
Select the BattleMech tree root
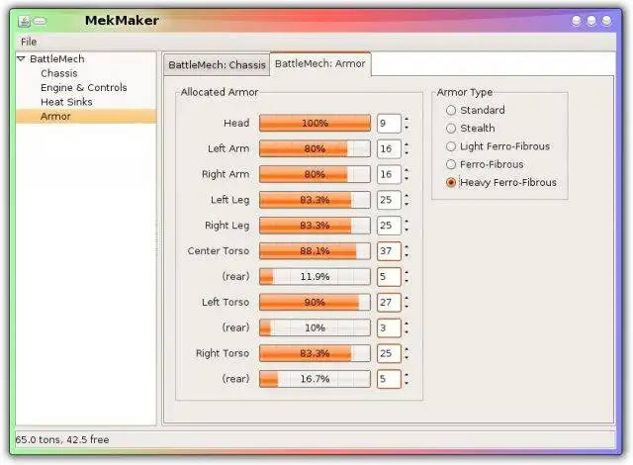57,59
